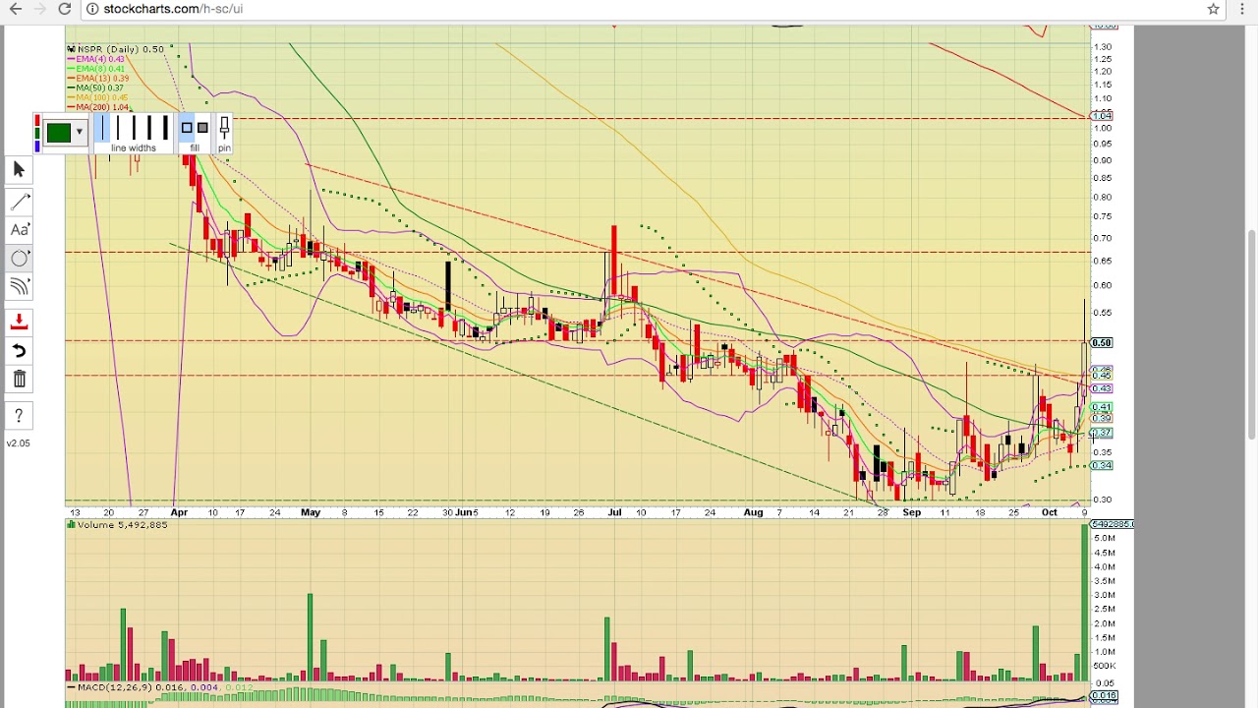Click the red save annotations icon
The width and height of the screenshot is (1258, 708).
(19, 322)
